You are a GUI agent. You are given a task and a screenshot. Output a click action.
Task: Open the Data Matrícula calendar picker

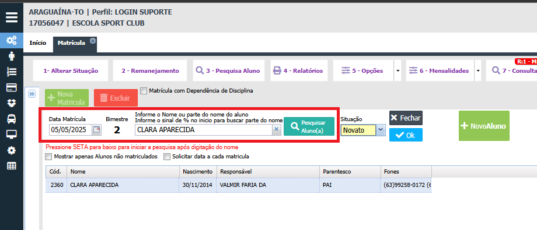pos(97,130)
